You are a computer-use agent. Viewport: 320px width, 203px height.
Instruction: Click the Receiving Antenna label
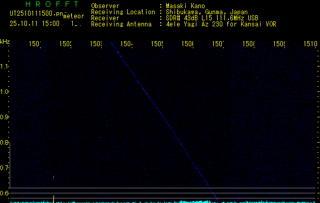[x=121, y=24]
